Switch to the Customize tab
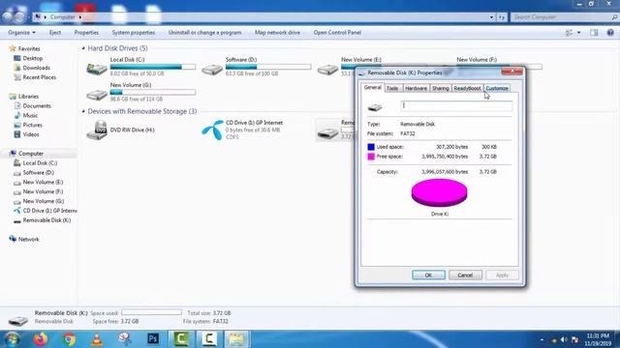 coord(497,88)
